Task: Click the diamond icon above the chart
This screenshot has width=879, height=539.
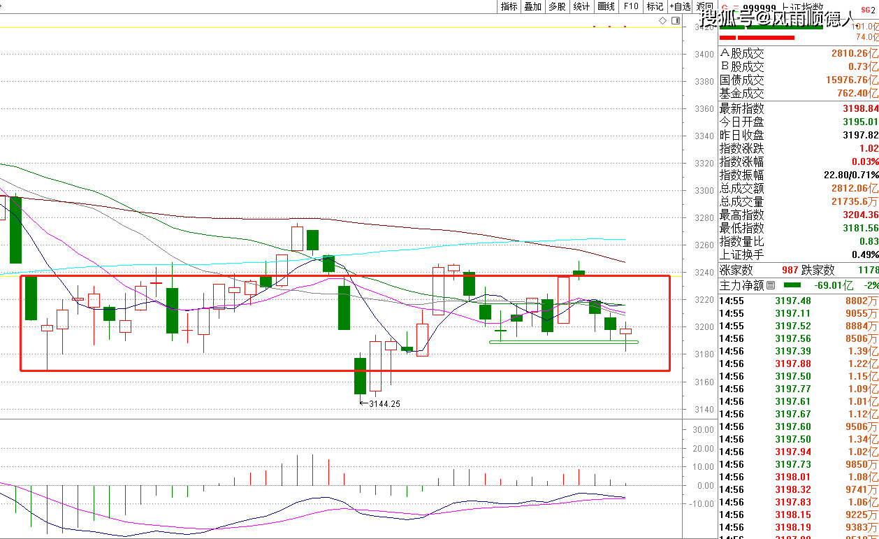Action: point(662,21)
